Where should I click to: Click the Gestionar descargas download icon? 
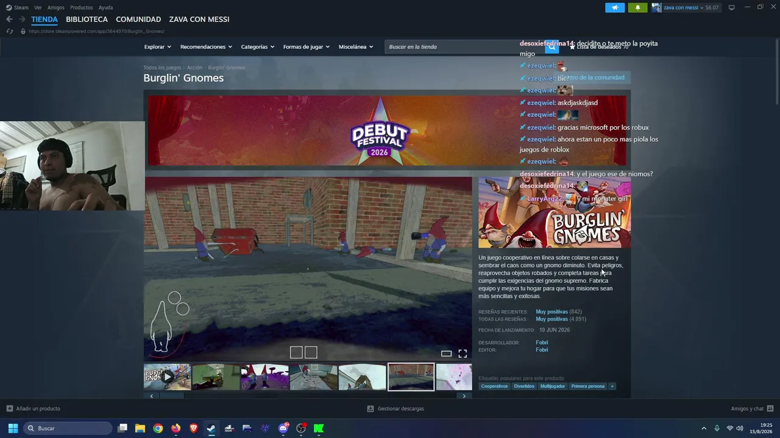(370, 409)
